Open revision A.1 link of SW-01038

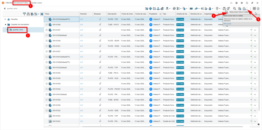coord(82,83)
